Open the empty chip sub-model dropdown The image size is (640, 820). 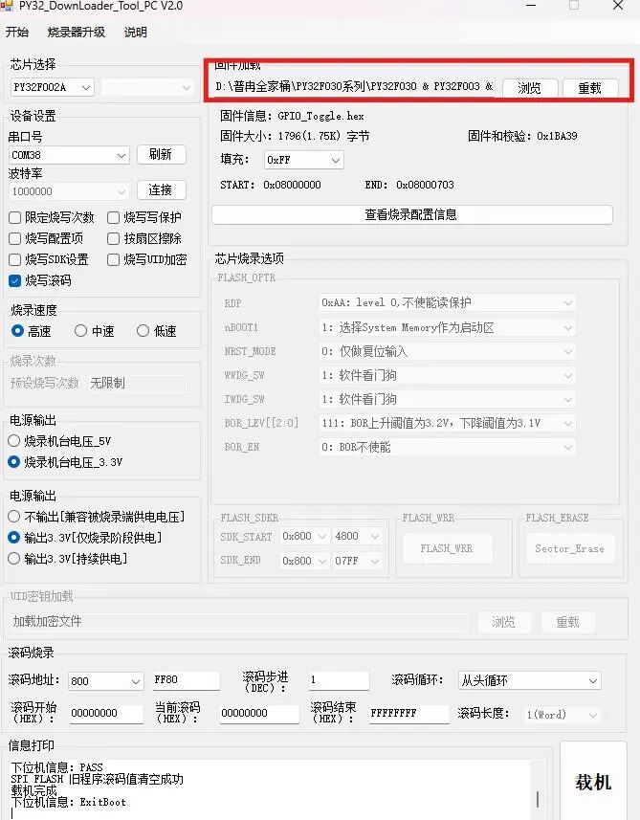[147, 87]
